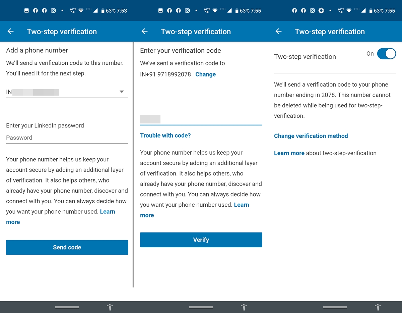
Task: Tap home pill in third screen navigation bar
Action: 335,307
